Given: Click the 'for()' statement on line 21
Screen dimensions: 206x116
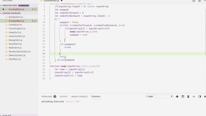Looking at the screenshot, I should pos(63,57).
